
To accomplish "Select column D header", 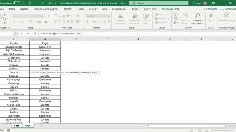I will (x=107, y=39).
